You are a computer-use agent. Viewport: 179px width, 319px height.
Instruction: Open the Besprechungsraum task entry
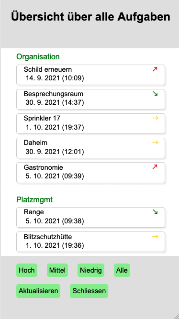(x=90, y=99)
